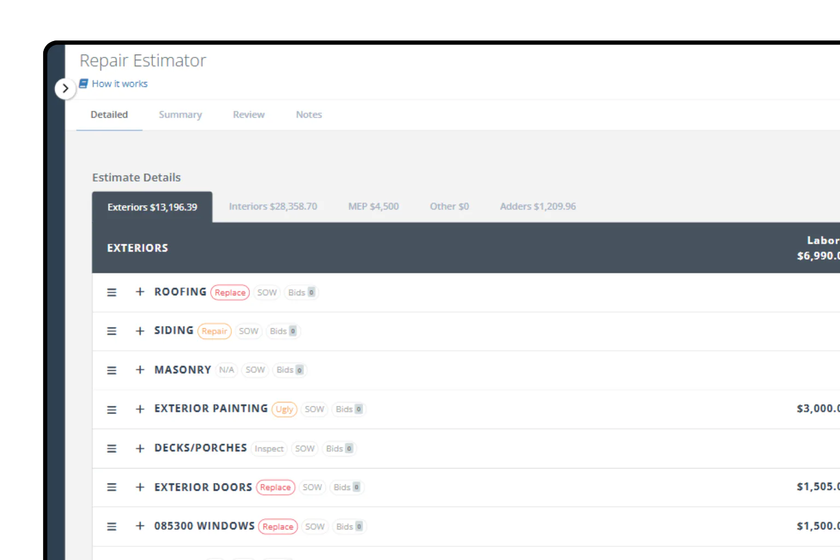This screenshot has width=840, height=560.
Task: Select the Detailed tab
Action: 109,115
